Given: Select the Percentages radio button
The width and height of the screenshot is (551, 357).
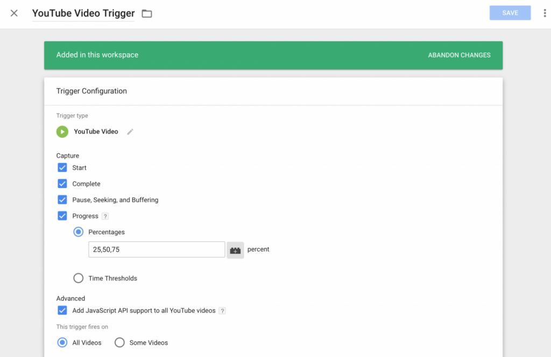Looking at the screenshot, I should [78, 232].
